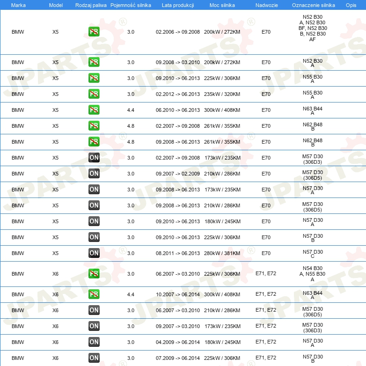366x366 pixels.
Task: Click BMW in the X5 280kW / 381KM row
Action: coord(18,253)
